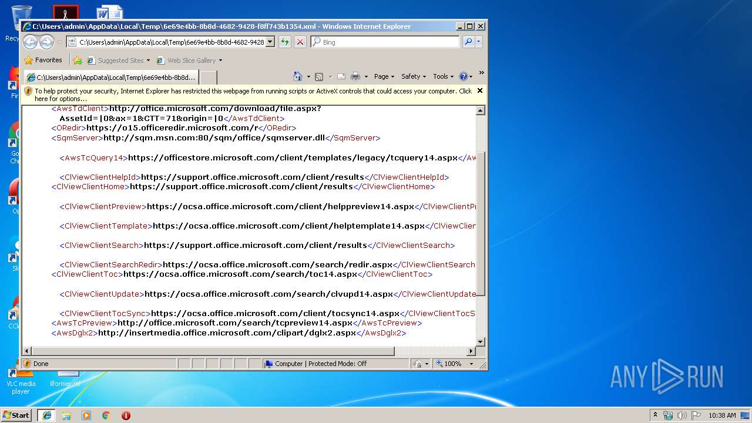Print the page with the printer icon
752x423 pixels.
pos(355,76)
